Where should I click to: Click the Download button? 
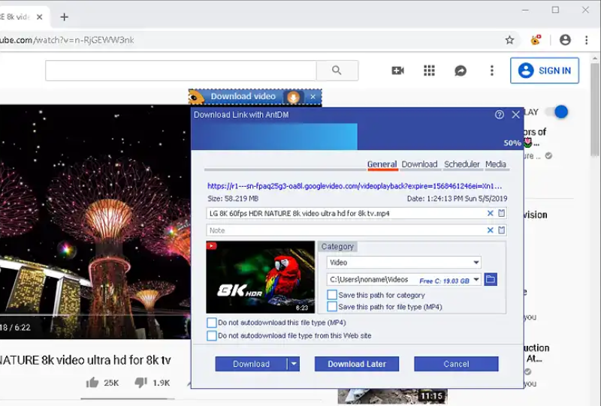coord(251,364)
